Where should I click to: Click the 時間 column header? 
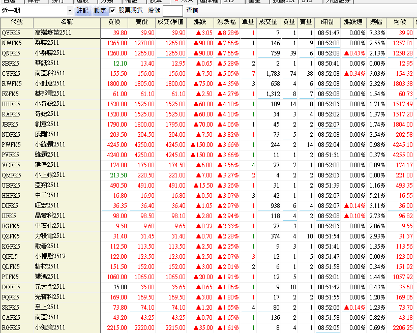pos(327,22)
